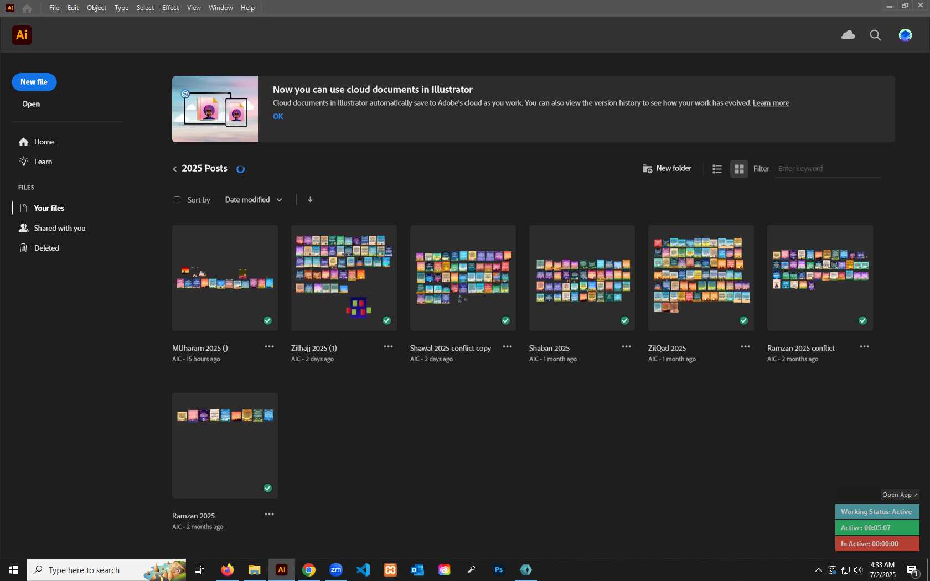Viewport: 930px width, 581px height.
Task: Open the File menu
Action: coord(54,8)
